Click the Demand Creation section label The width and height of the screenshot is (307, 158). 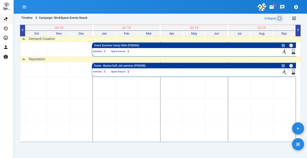(x=42, y=39)
